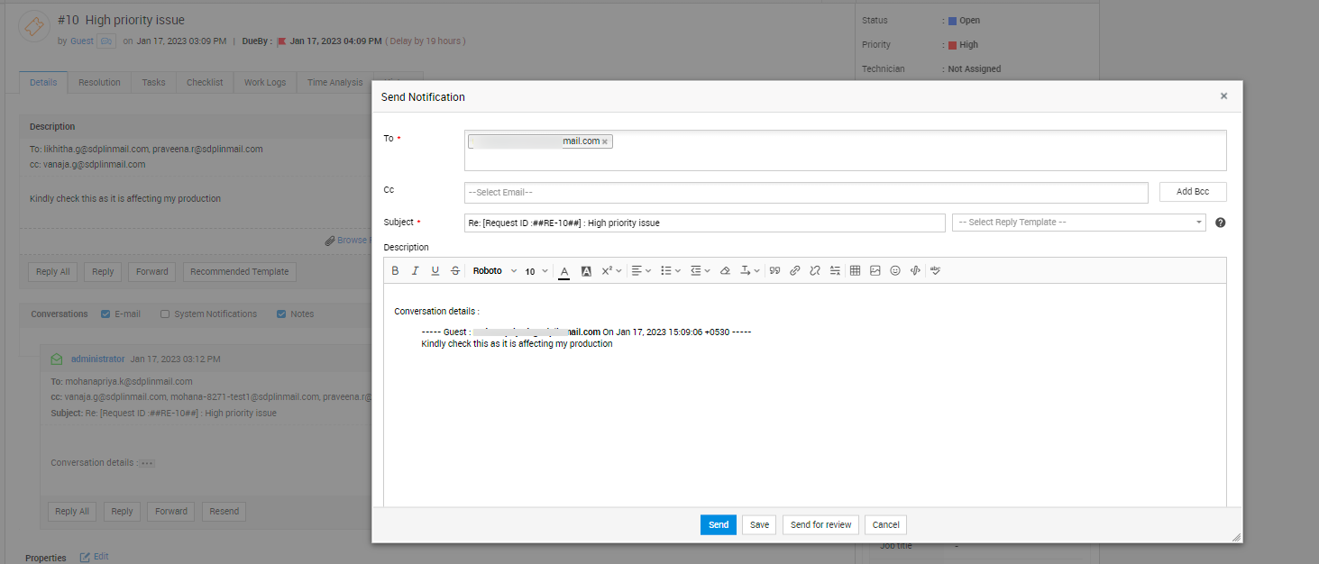The height and width of the screenshot is (564, 1319).
Task: Click into the Cc email field
Action: point(805,192)
